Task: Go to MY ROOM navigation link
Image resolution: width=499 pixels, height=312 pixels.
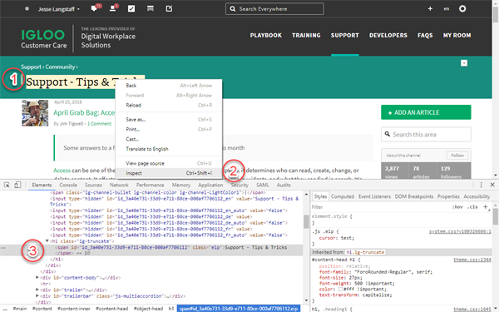Action: (457, 35)
